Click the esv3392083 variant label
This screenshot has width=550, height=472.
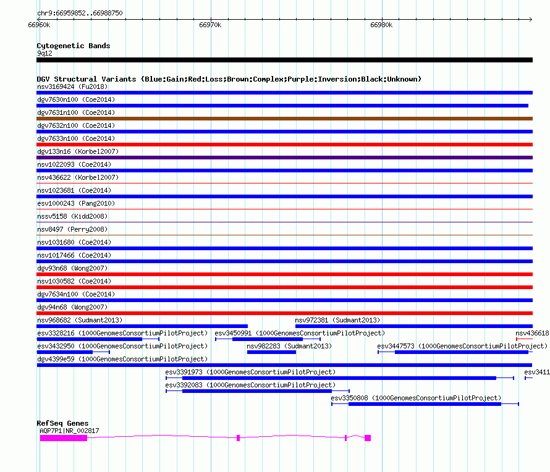coord(250,385)
